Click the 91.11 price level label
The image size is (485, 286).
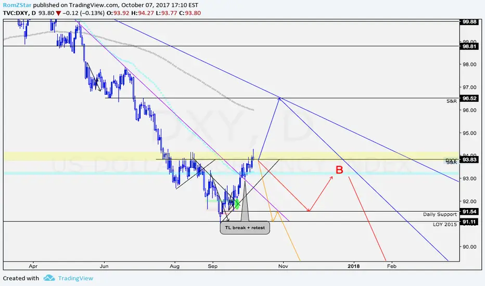point(469,222)
